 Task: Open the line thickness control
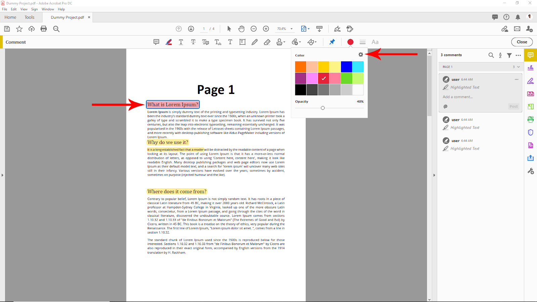(362, 42)
